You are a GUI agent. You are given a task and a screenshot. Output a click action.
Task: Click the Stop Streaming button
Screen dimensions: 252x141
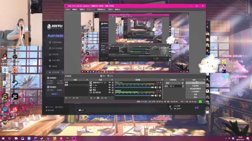click(195, 83)
